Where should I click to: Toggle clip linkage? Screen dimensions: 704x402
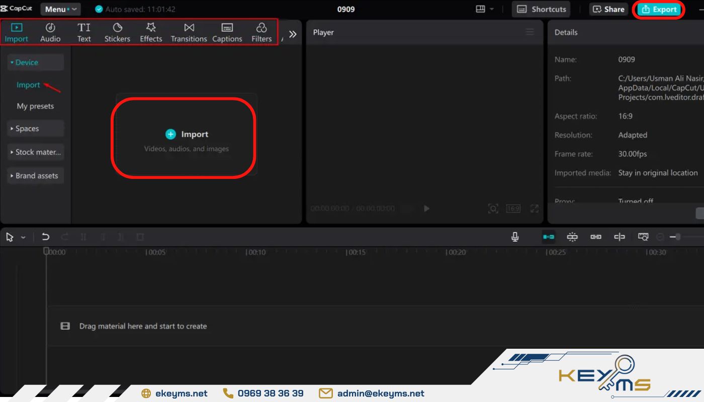[x=596, y=237]
